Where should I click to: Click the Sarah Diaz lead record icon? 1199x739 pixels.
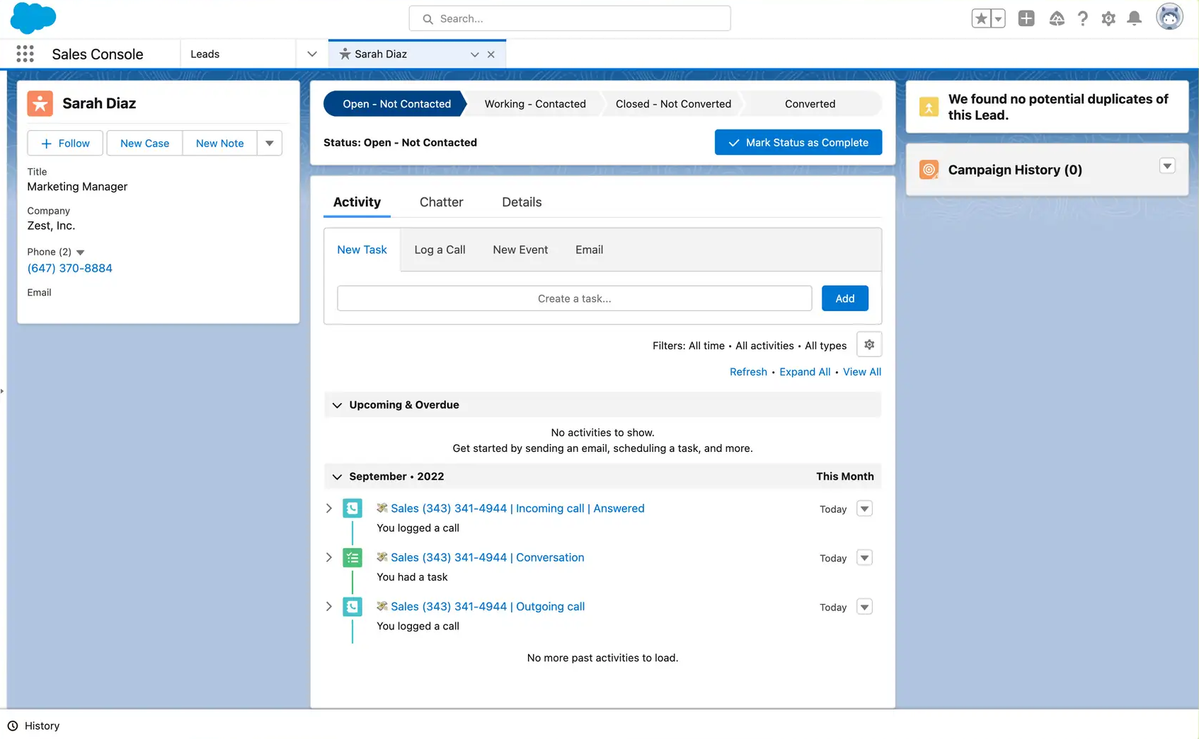pos(40,103)
